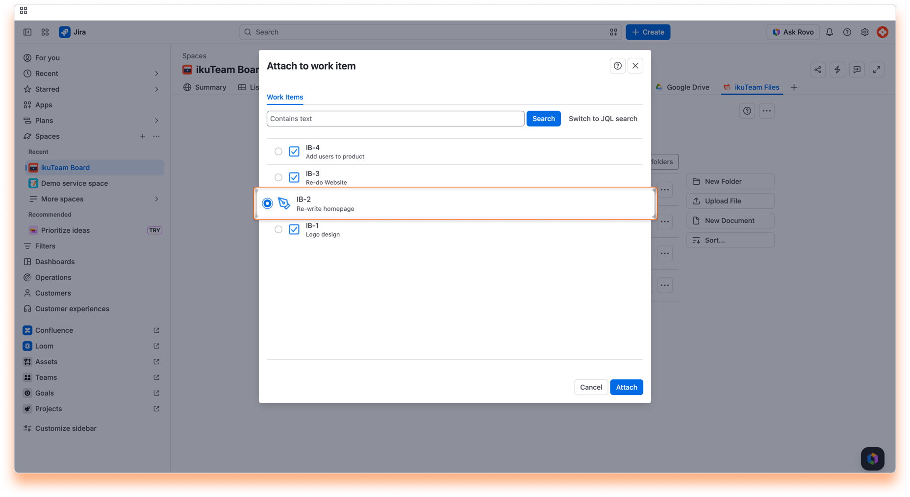
Task: Click the Attach button
Action: coord(626,387)
